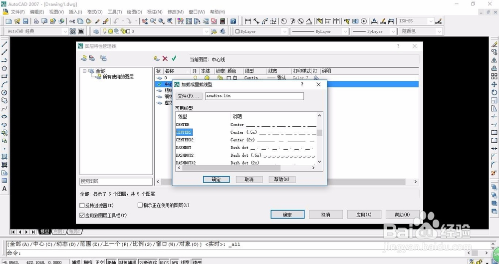
Task: Select the Multiline Text A tool
Action: 4,189
